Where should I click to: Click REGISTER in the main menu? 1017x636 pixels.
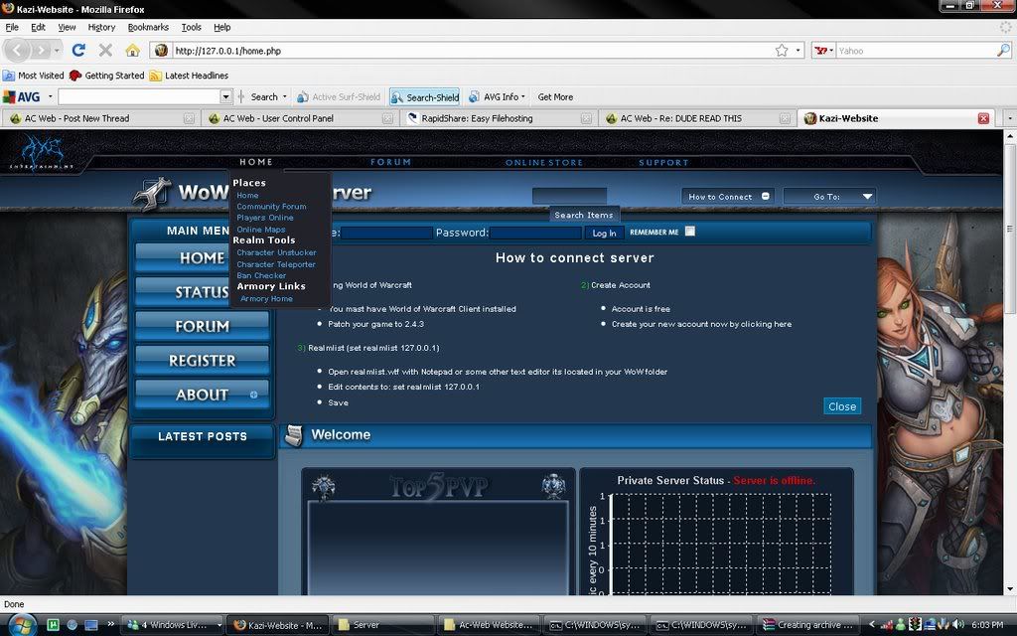[203, 360]
